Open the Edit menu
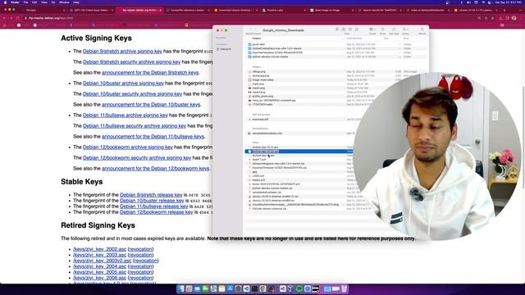The width and height of the screenshot is (525, 295). [34, 2]
